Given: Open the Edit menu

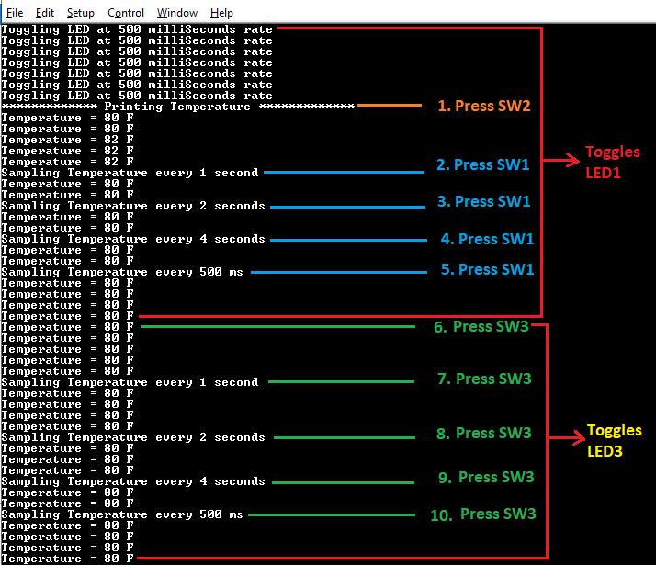Looking at the screenshot, I should pyautogui.click(x=45, y=13).
